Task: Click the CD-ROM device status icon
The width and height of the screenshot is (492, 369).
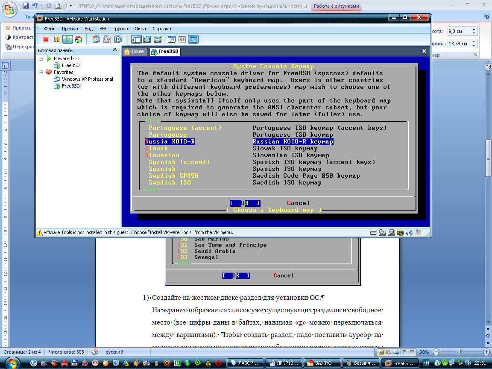Action: pos(382,233)
